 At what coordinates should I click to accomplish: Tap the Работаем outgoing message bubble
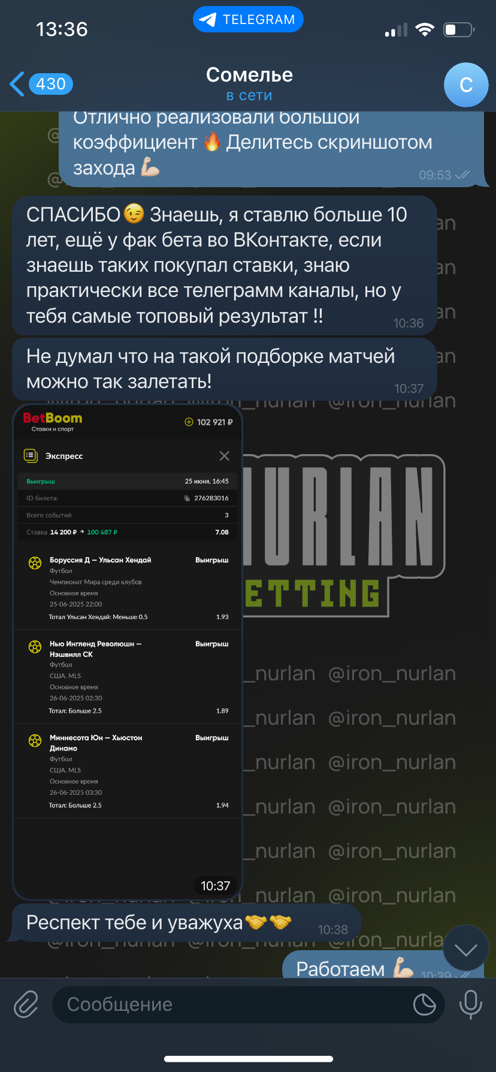click(383, 965)
